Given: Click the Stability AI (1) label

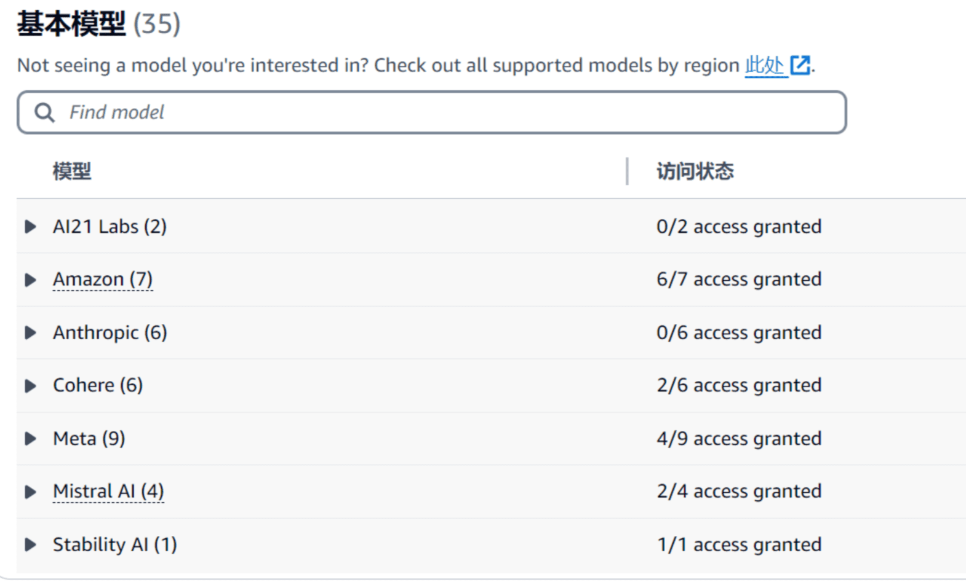Looking at the screenshot, I should click(x=114, y=545).
